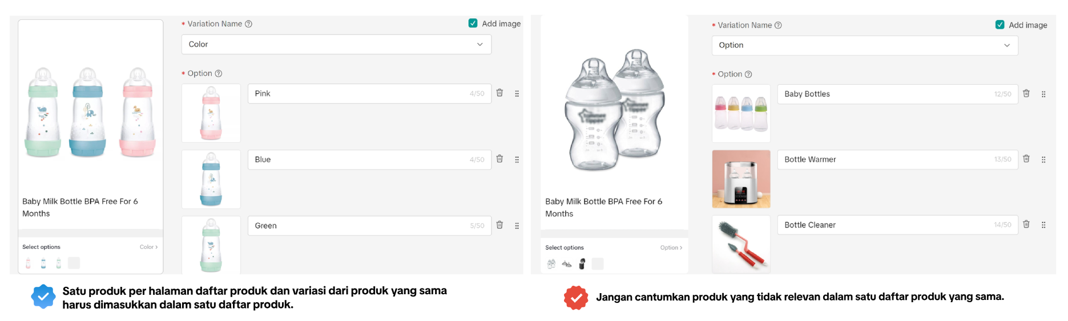The image size is (1068, 321).
Task: Expand Option selector in right product preview
Action: [671, 248]
